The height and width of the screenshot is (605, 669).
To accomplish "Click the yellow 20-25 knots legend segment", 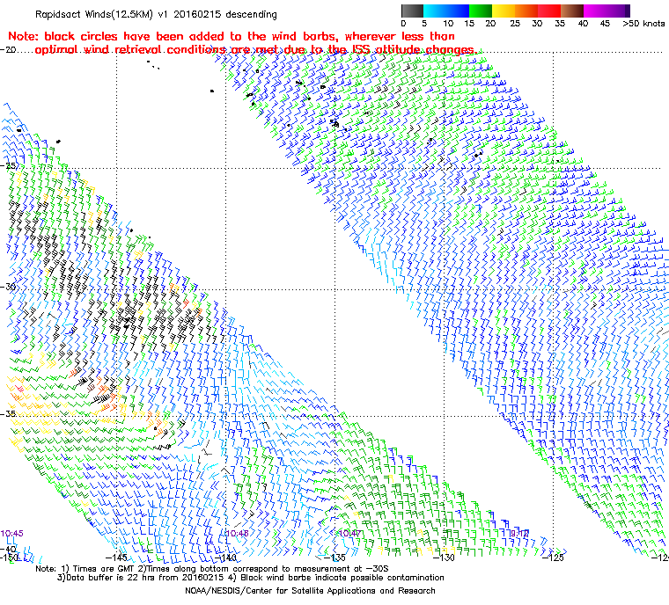I will coord(504,11).
